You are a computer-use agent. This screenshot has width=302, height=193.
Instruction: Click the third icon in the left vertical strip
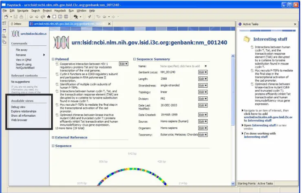click(4, 36)
